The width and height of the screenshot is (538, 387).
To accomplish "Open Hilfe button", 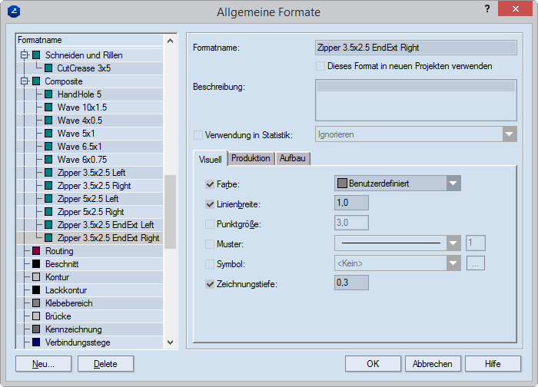I will coord(493,364).
